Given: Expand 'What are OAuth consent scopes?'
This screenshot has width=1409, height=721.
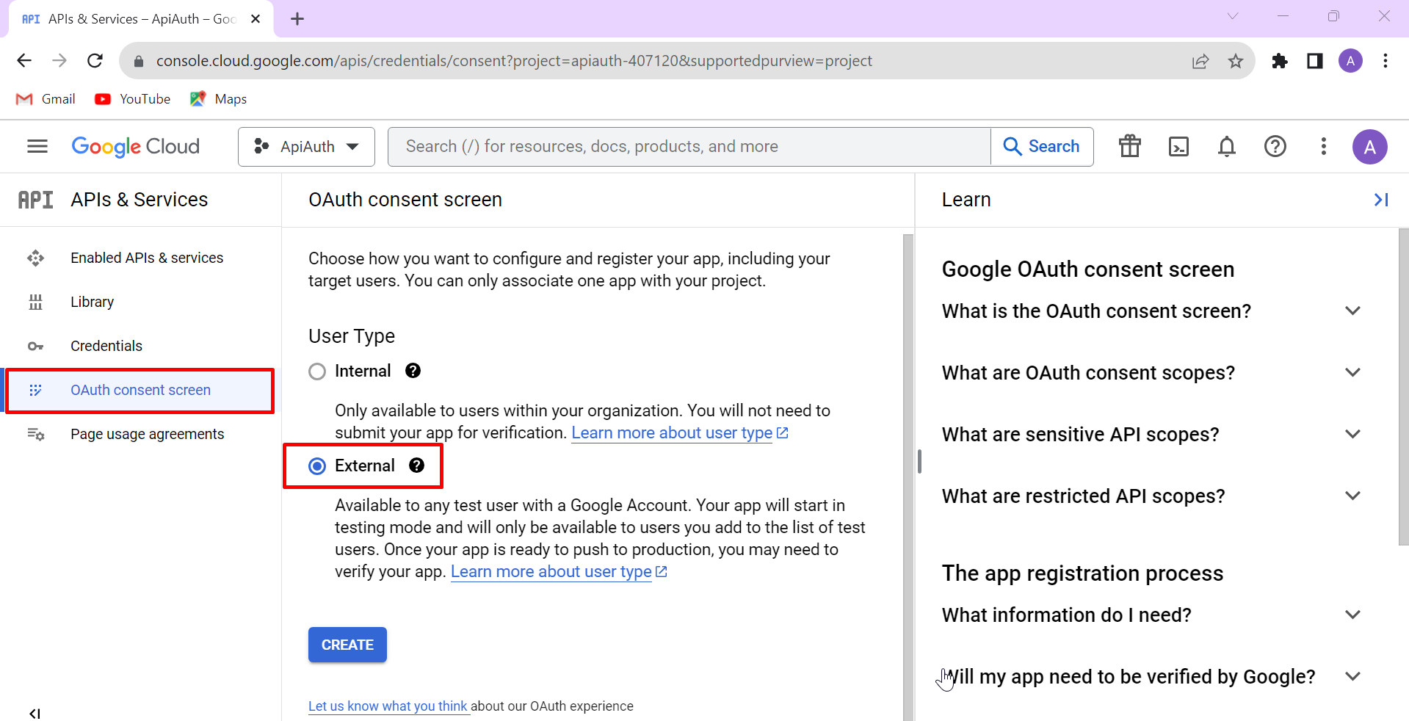Looking at the screenshot, I should click(1353, 372).
